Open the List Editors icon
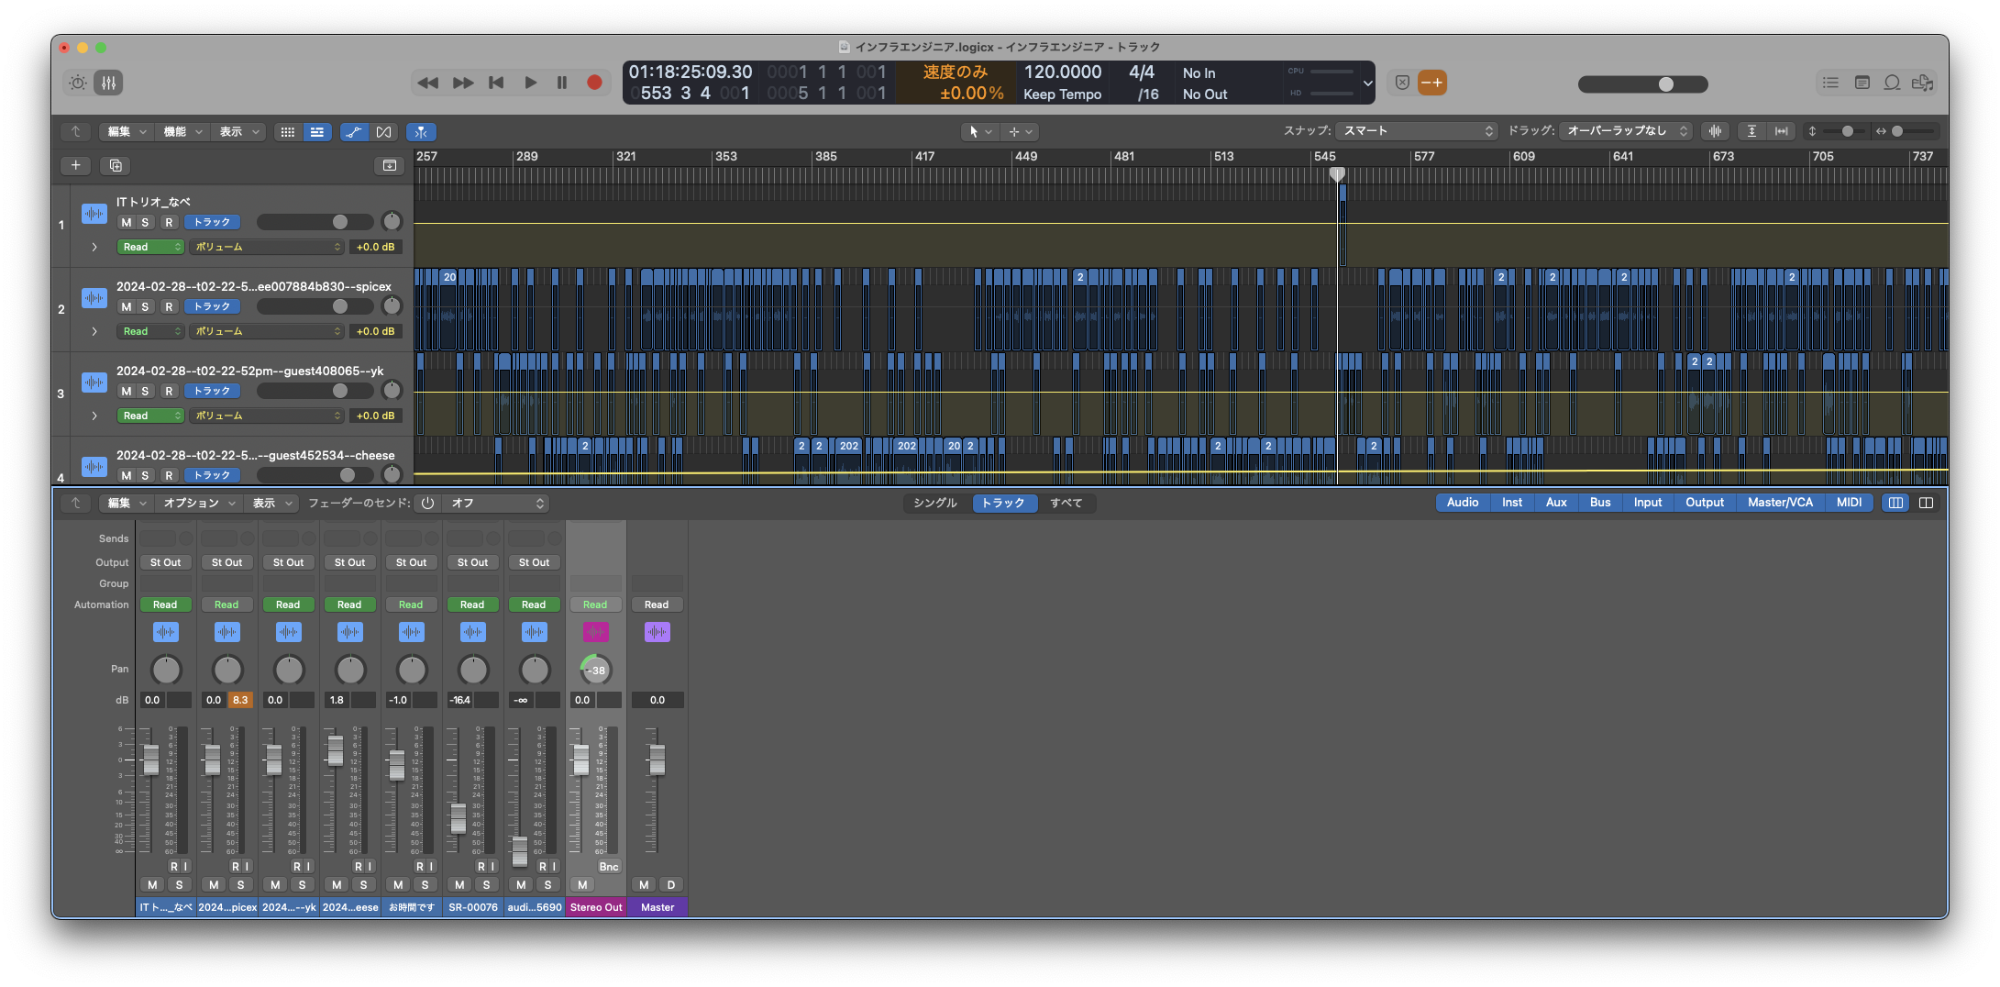The image size is (2000, 987). click(1830, 83)
